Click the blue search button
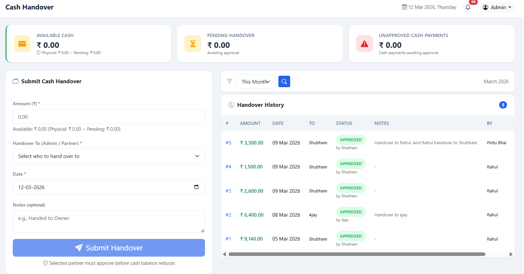This screenshot has height=274, width=524. (x=284, y=81)
